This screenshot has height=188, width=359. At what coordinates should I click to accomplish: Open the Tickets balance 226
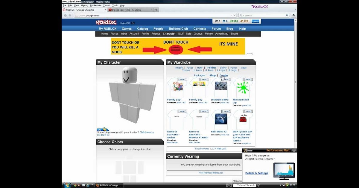tap(244, 21)
